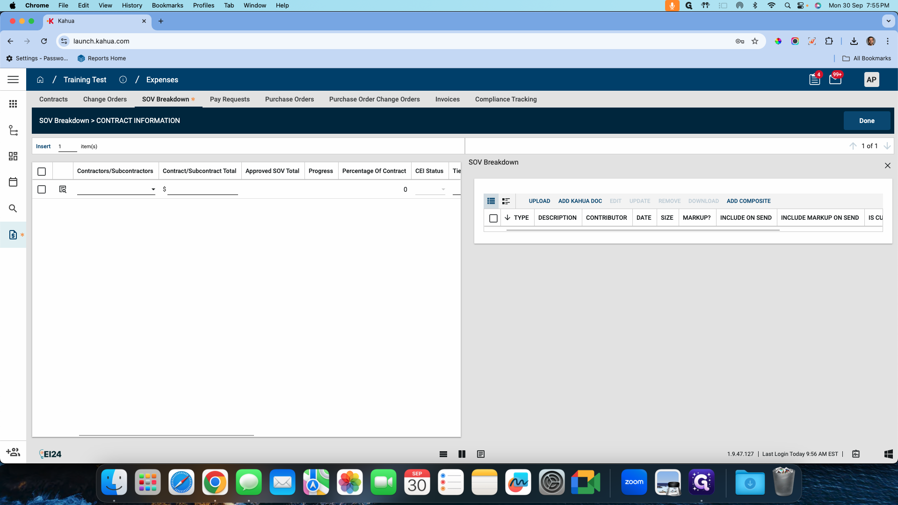Click the references table horizontal scrollbar
Image resolution: width=898 pixels, height=505 pixels.
643,230
